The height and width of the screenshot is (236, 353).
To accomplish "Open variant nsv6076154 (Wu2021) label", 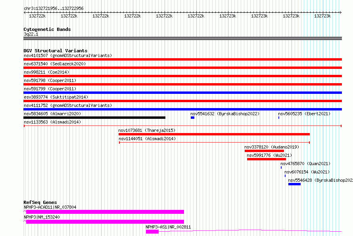I will click(307, 172).
